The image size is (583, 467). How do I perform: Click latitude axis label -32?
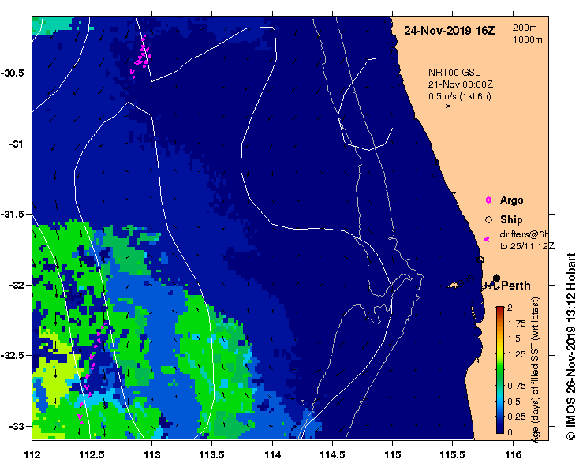pos(15,286)
